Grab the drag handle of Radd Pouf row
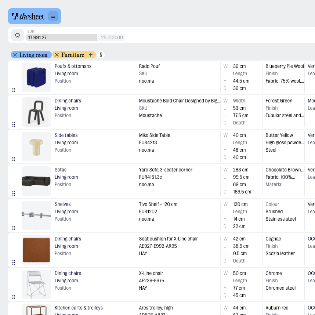This screenshot has width=315, height=315. coord(14,90)
